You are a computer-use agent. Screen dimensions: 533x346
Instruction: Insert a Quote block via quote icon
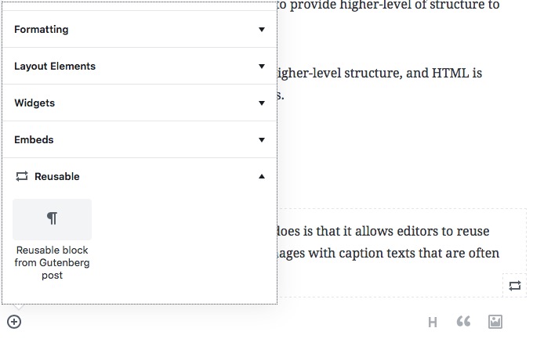(x=464, y=321)
